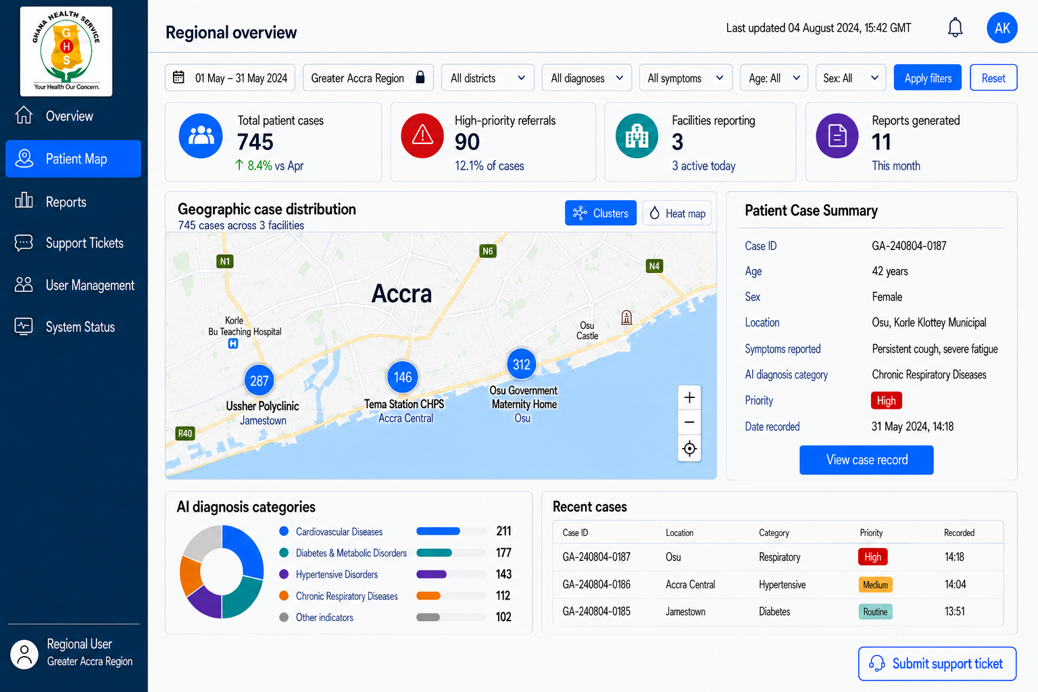
Task: Open the notifications bell
Action: pos(955,28)
